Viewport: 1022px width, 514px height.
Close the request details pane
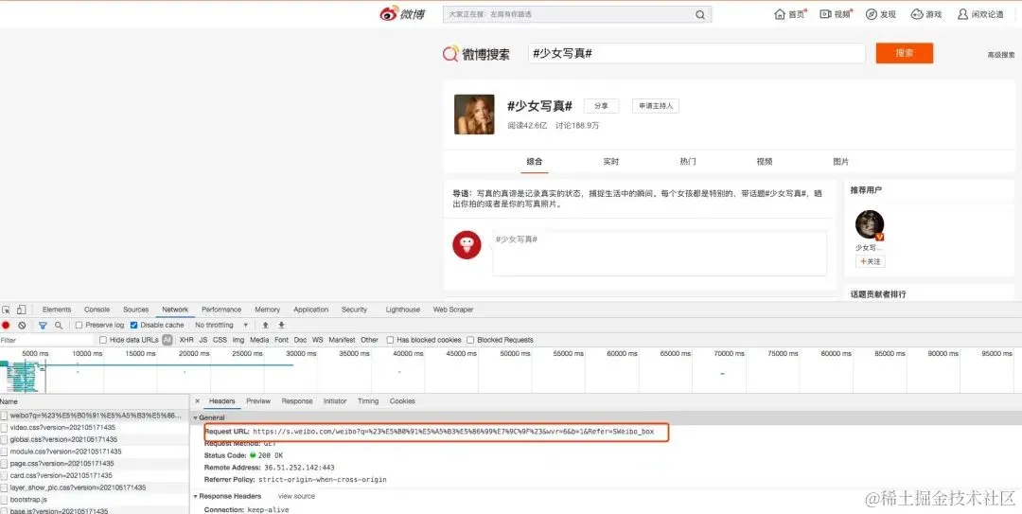point(198,401)
